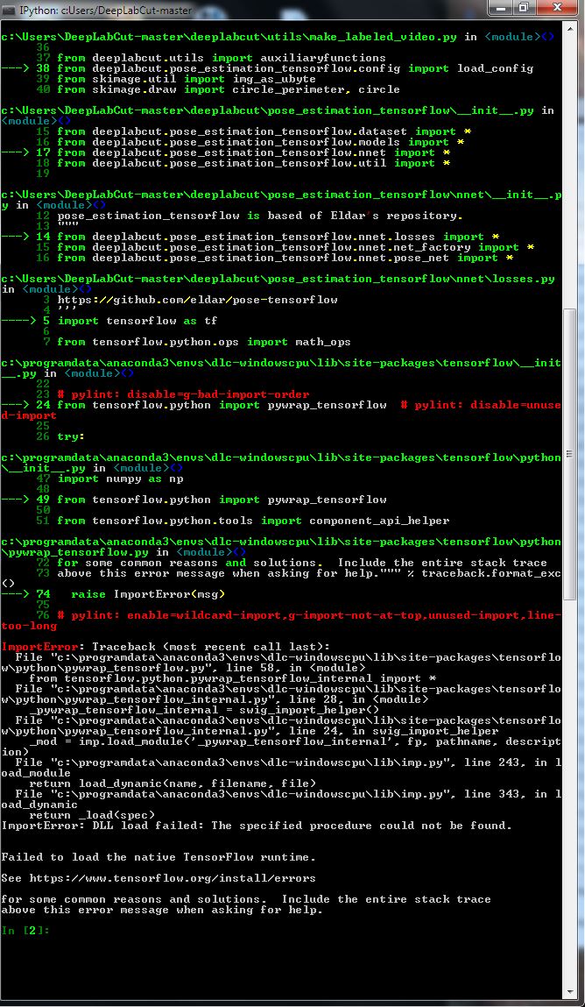Click 'return load_dynamic(name, filename, file)' line

173,784
